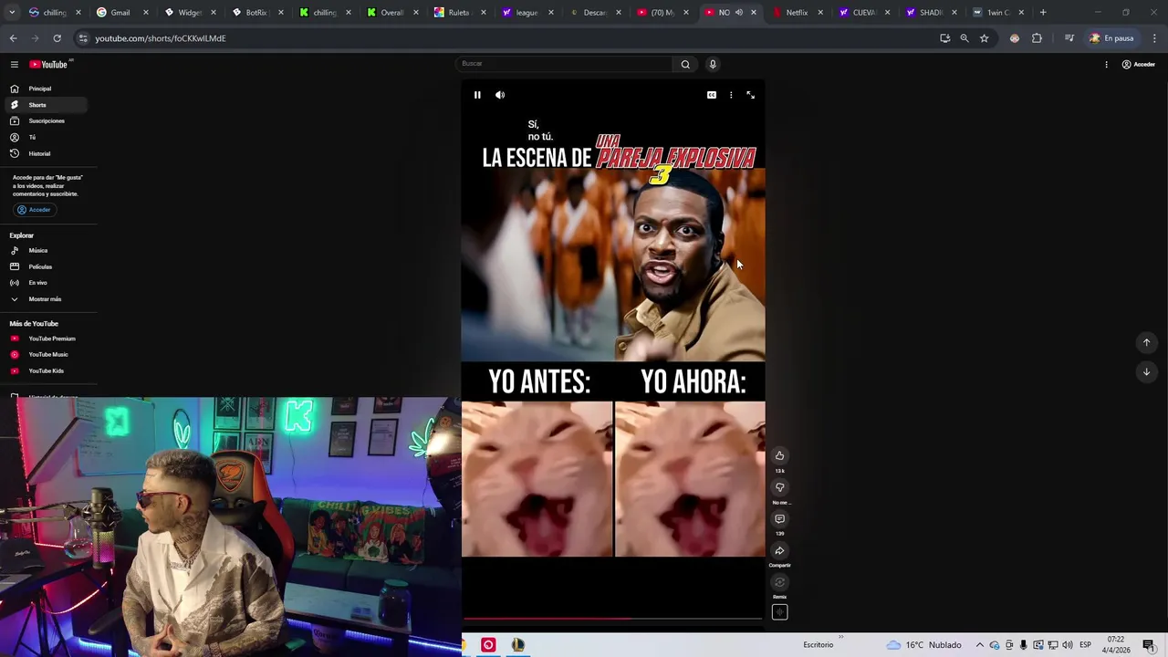The image size is (1168, 657).
Task: Open YouTube Kids link
Action: pos(46,370)
